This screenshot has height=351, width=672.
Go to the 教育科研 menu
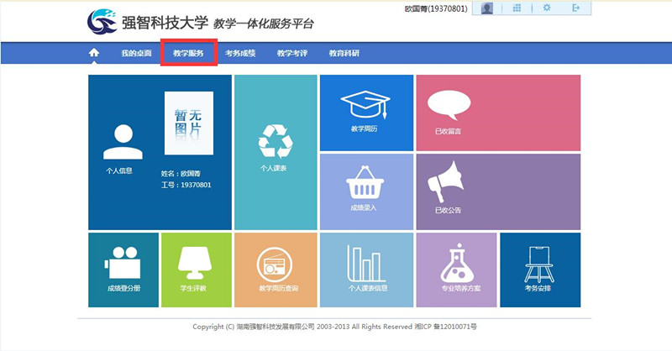coord(344,54)
